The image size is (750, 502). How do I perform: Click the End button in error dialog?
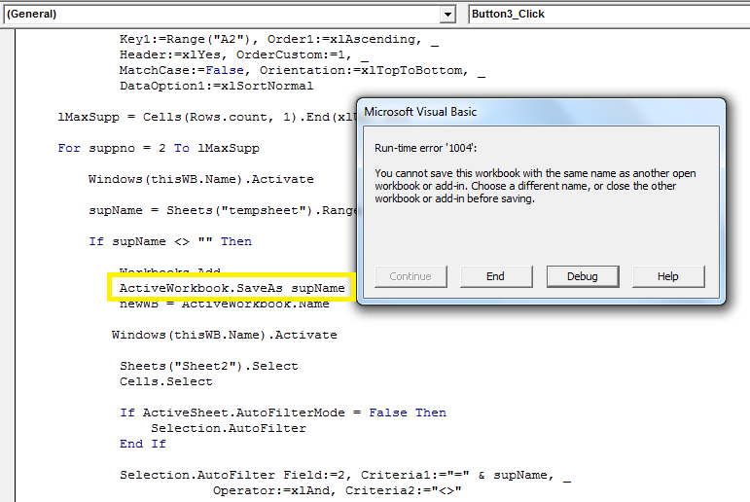[x=495, y=276]
